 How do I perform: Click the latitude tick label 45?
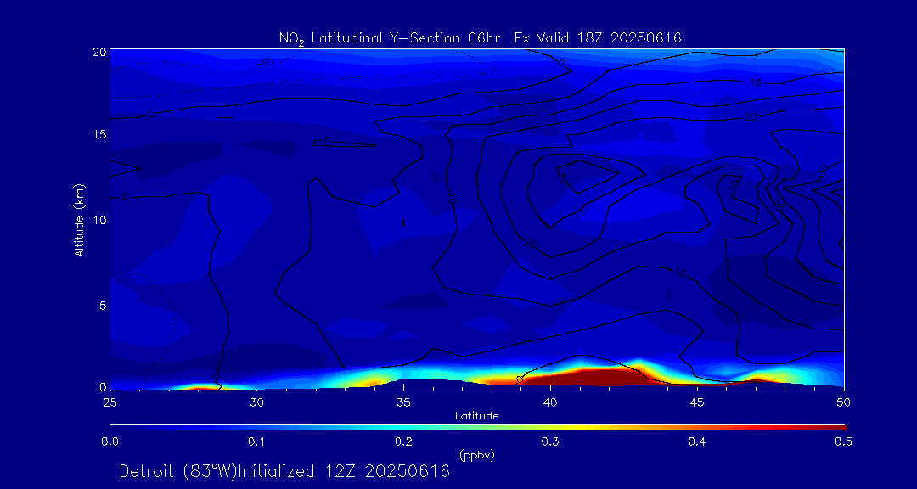(697, 403)
